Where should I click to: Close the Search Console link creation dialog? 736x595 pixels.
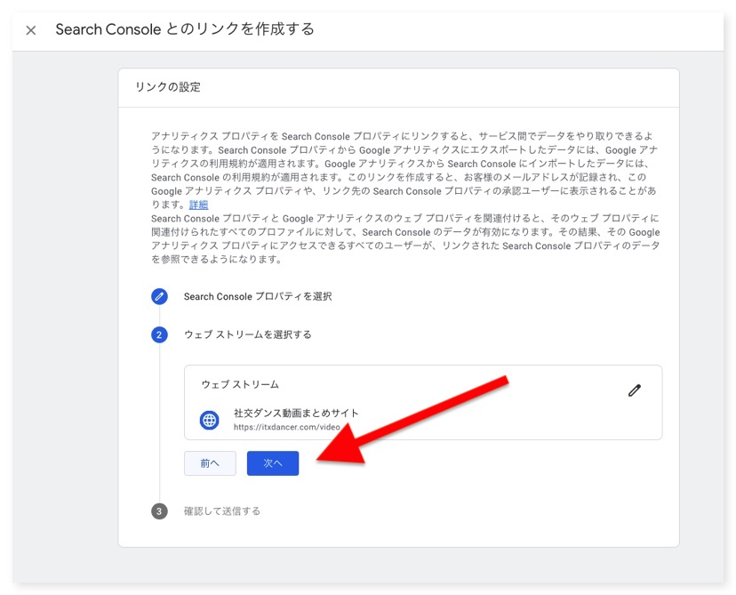tap(31, 30)
